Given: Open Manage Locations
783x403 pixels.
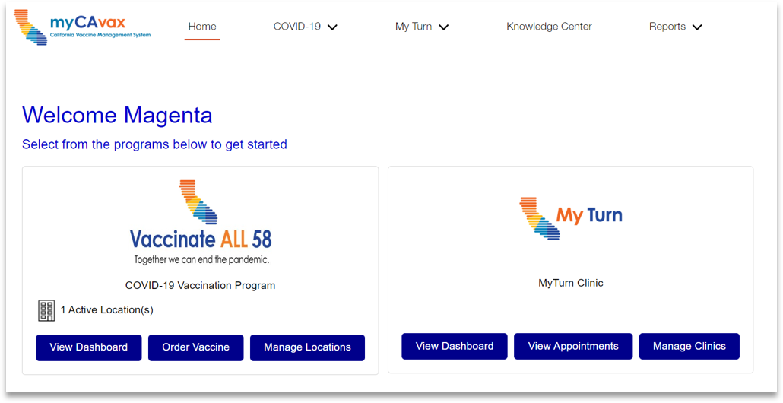Looking at the screenshot, I should pos(308,347).
